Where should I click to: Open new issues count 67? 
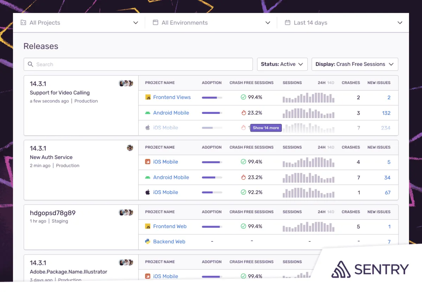tap(388, 193)
